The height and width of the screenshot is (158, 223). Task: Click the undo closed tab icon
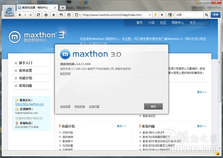tap(61, 15)
